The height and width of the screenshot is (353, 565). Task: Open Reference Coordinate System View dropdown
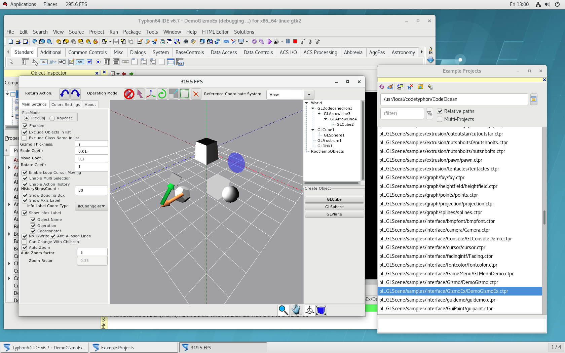pos(309,94)
